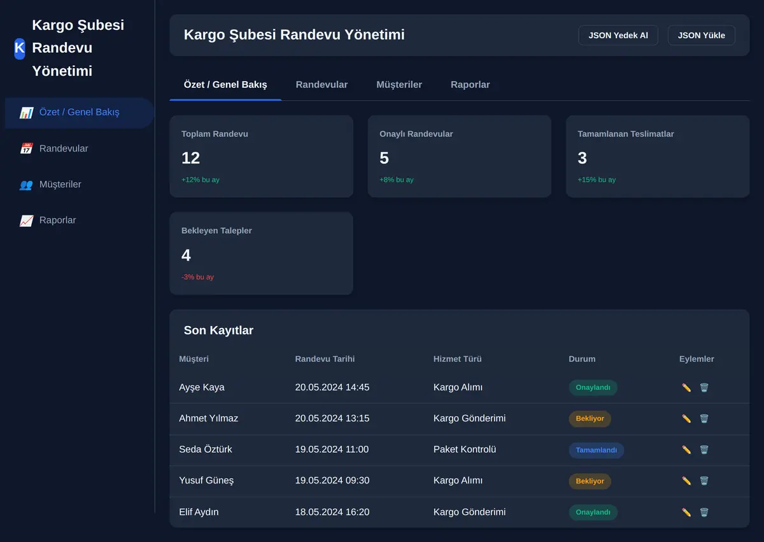
Task: Click the Tamamlanan Teslimatlar card value 3
Action: point(583,158)
